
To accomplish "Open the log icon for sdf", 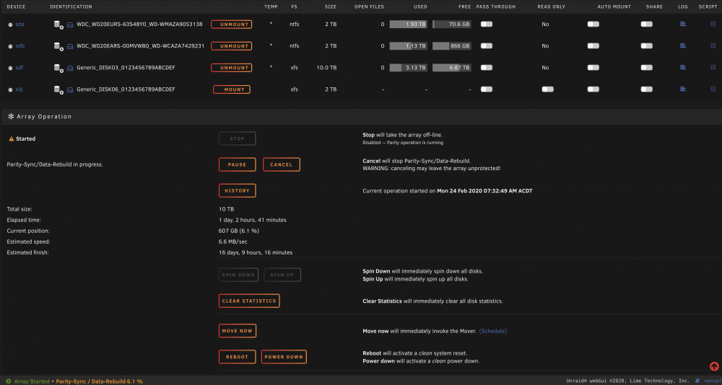I will point(683,67).
